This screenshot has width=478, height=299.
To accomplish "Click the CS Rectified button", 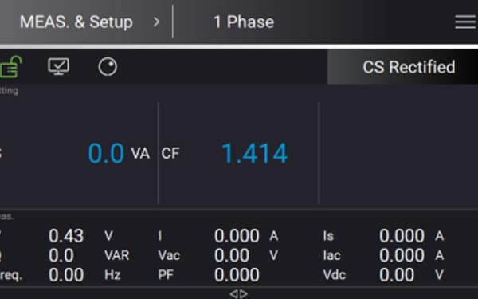I will (402, 67).
